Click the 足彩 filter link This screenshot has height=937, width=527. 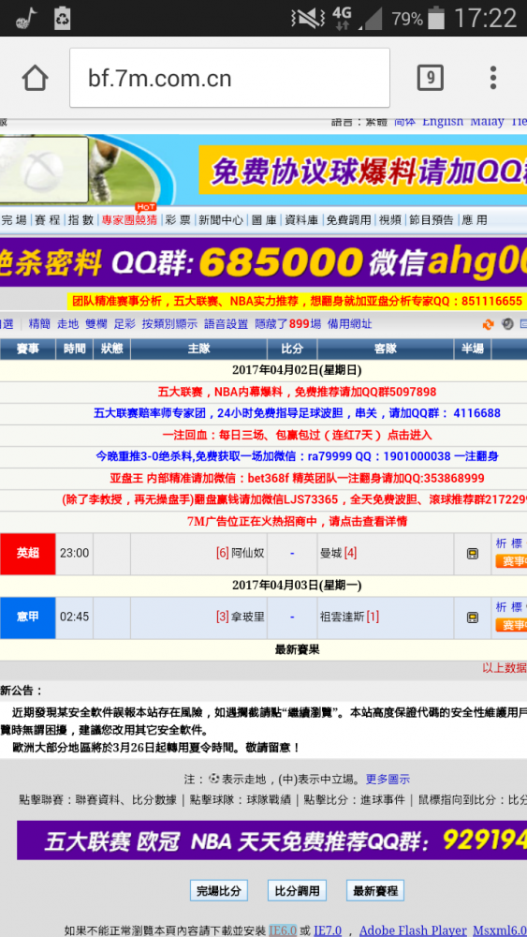pyautogui.click(x=124, y=324)
